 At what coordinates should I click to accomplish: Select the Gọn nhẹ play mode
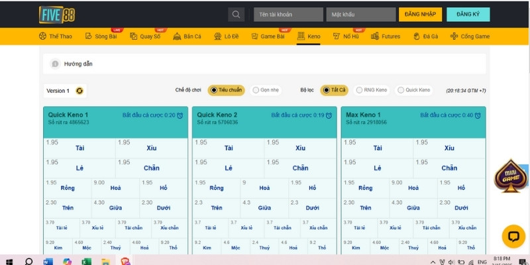point(266,90)
